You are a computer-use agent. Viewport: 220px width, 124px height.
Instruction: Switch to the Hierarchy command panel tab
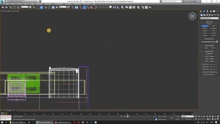pos(207,11)
